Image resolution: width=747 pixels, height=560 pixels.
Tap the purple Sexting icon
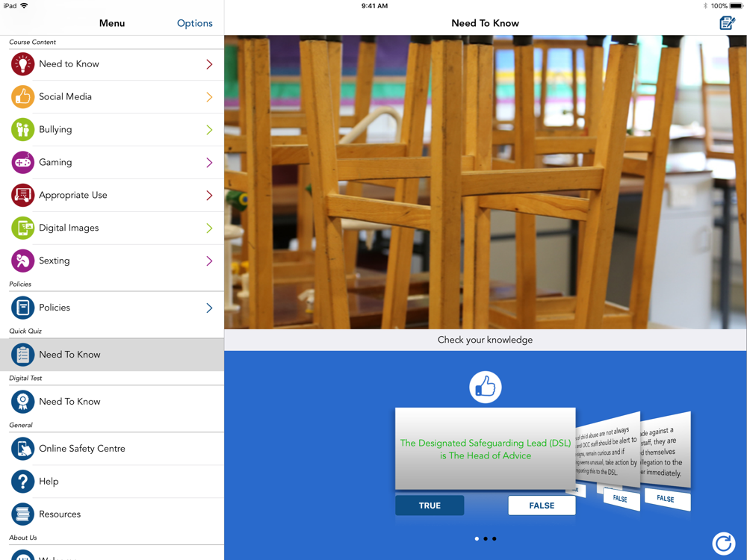[23, 261]
